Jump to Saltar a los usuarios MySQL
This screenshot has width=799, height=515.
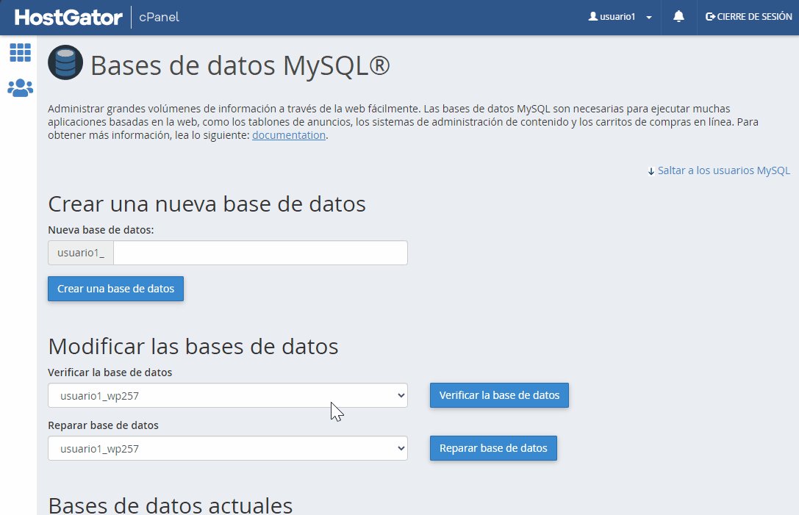[x=719, y=170]
